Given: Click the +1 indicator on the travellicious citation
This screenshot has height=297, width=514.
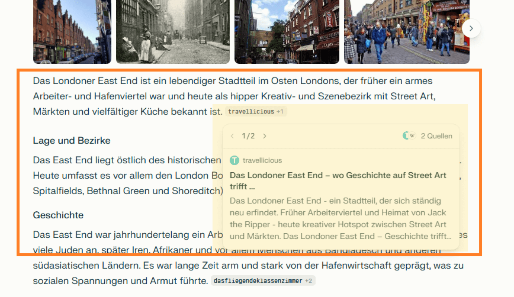Looking at the screenshot, I should point(280,111).
